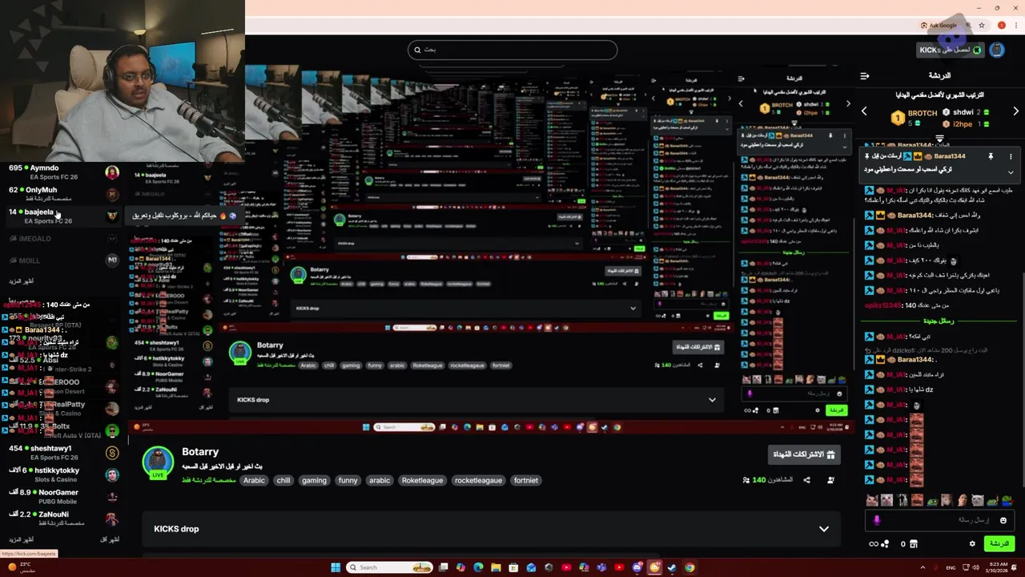
Task: Open OnlyMuh's channel in the sidebar
Action: coord(64,194)
